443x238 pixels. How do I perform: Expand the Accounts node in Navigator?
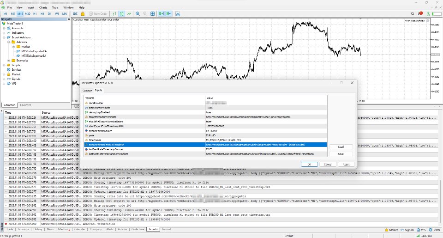tap(4, 28)
